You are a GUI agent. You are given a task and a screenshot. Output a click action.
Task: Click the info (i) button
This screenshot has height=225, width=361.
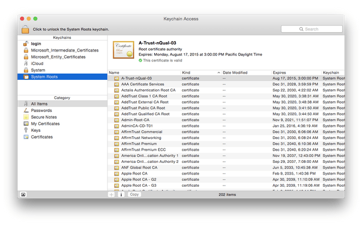(x=121, y=195)
